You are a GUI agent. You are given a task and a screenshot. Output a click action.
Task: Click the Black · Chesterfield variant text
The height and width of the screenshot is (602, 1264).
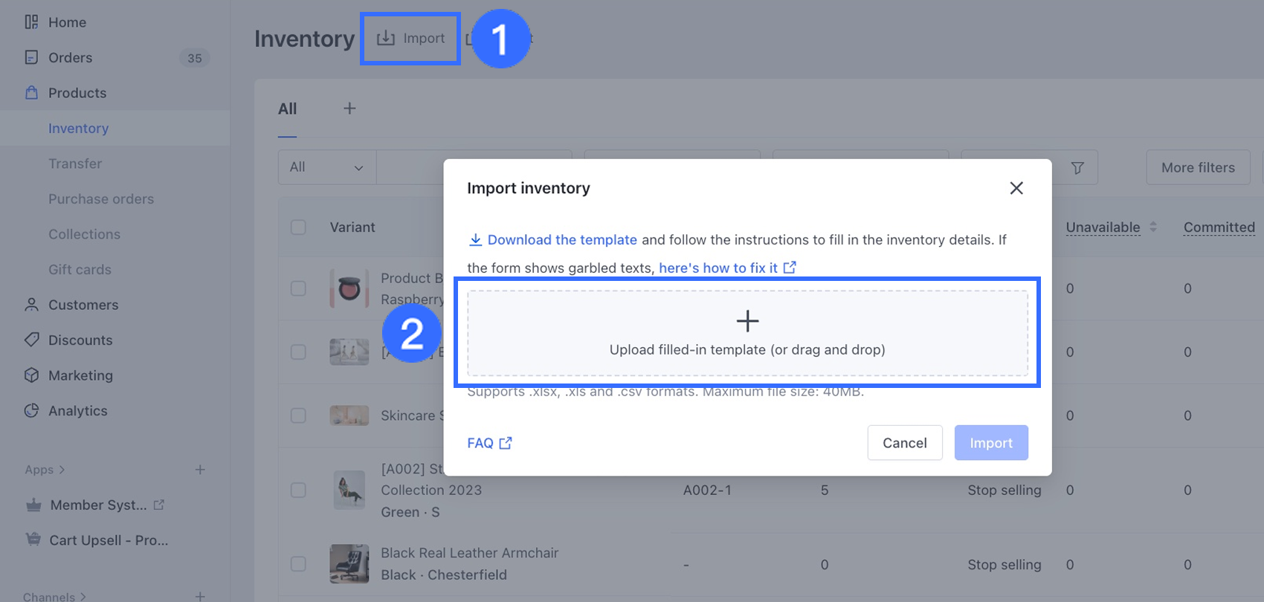tap(444, 575)
